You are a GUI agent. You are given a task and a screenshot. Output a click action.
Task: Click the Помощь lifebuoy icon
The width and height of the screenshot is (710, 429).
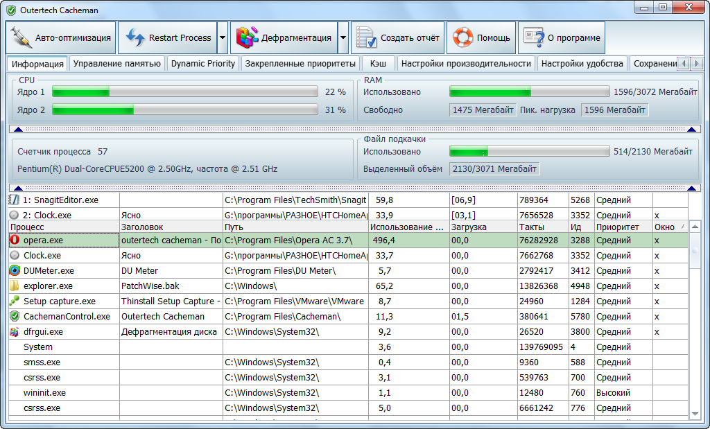[462, 37]
